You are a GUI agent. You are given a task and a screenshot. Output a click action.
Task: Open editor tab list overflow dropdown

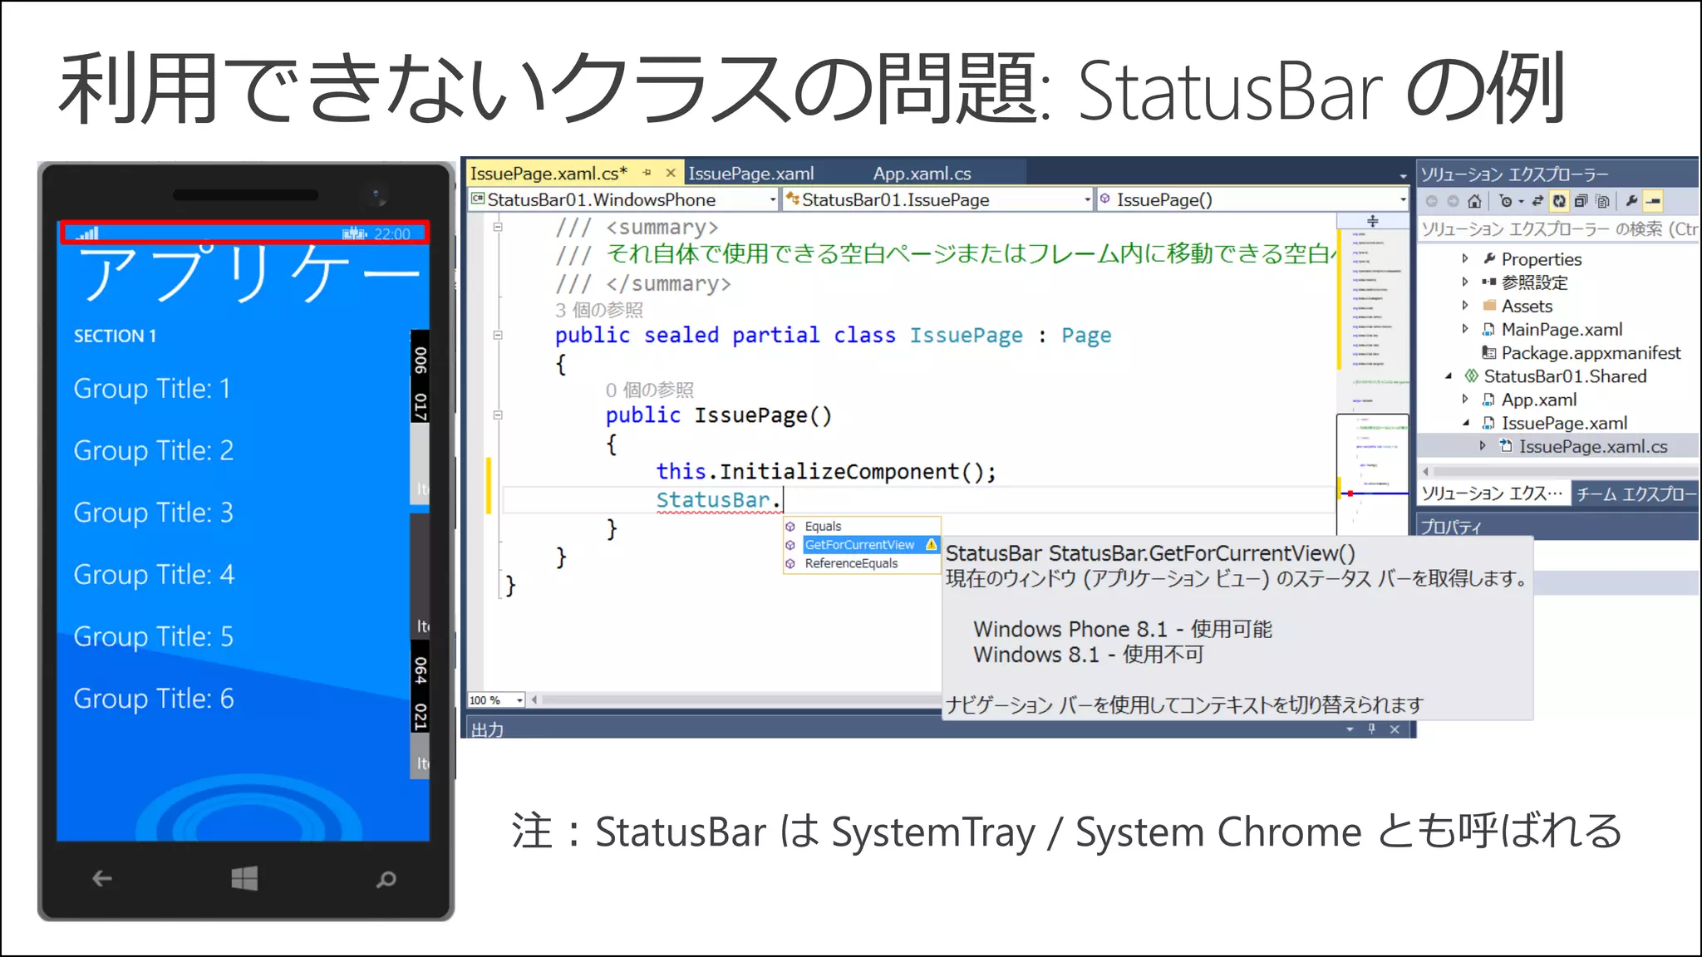point(1404,175)
